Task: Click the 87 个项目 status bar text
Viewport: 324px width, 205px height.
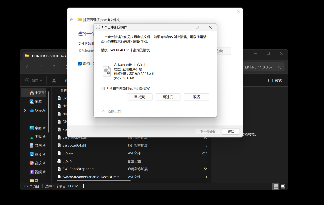Action: click(32, 186)
